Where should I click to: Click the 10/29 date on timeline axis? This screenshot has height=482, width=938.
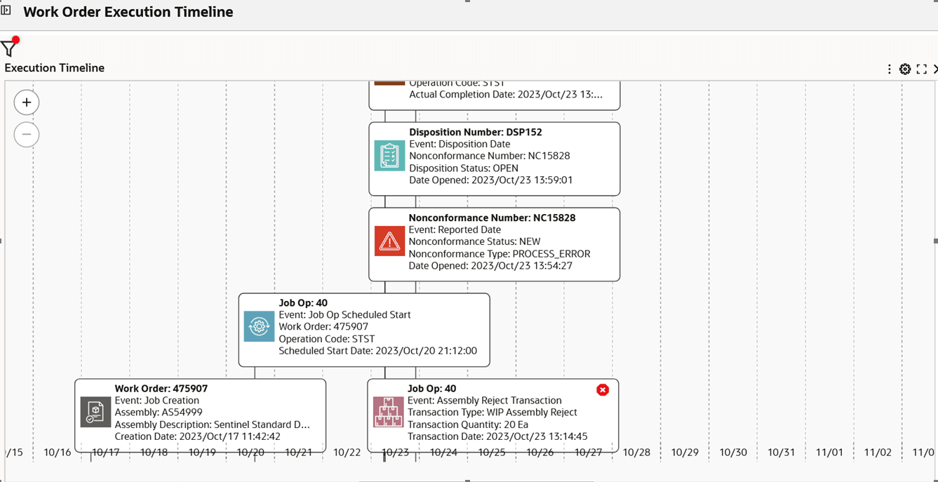(x=685, y=453)
